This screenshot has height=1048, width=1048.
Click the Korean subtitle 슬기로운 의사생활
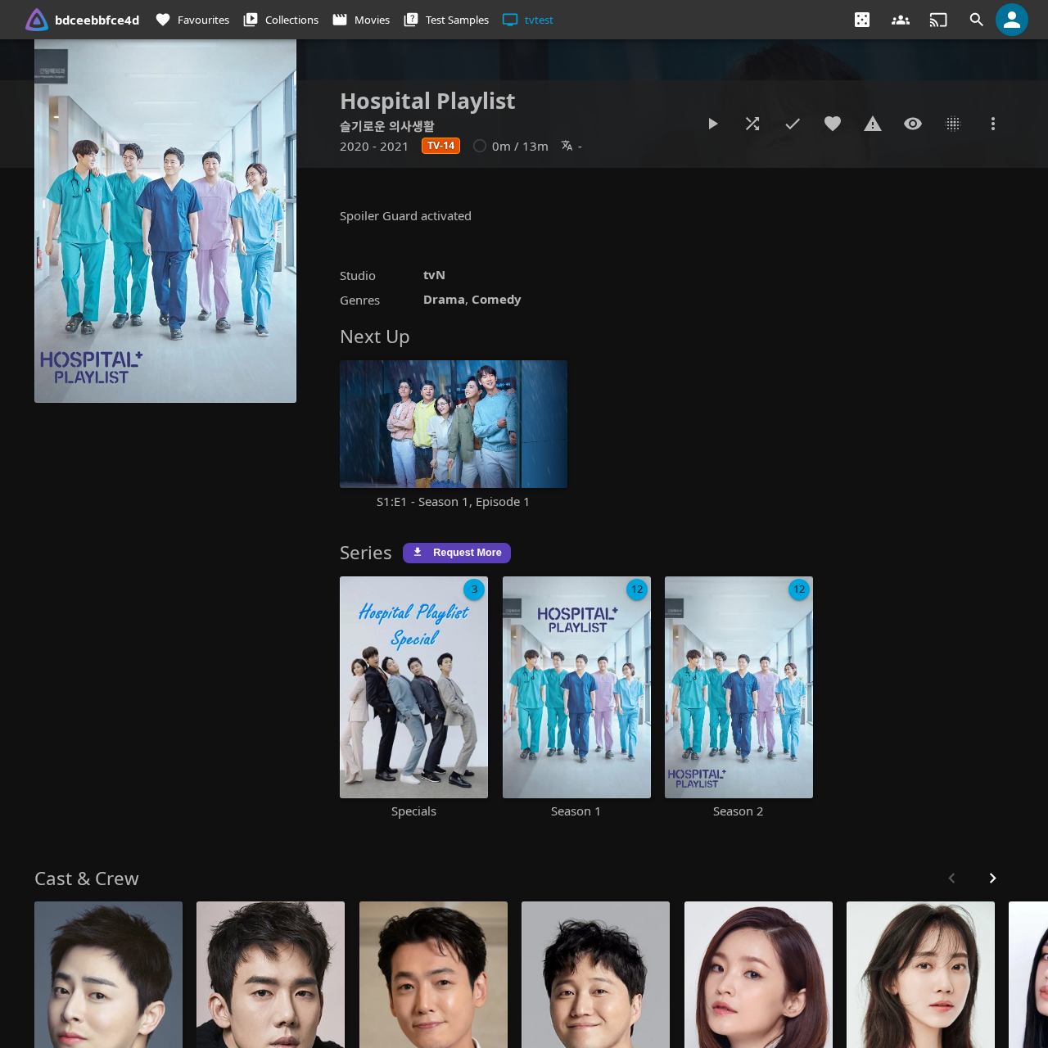(x=387, y=126)
